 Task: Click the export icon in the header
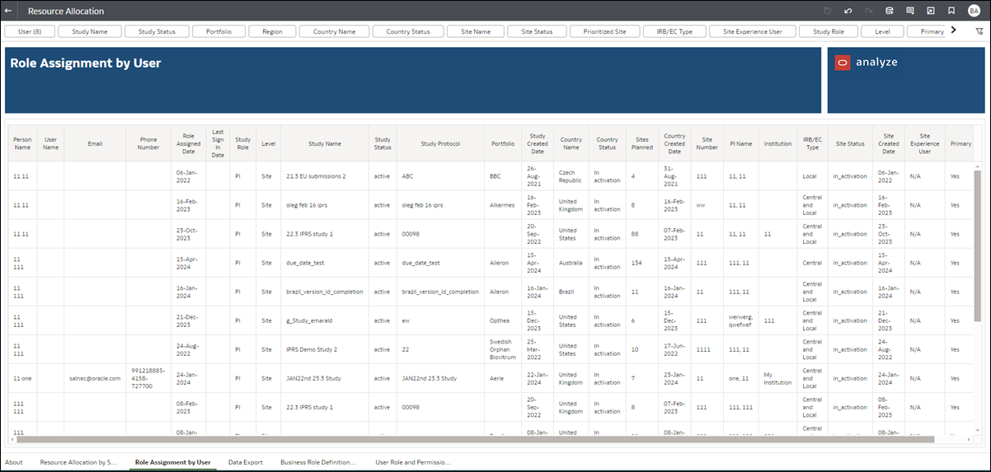point(931,12)
